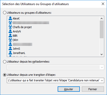Choose Chefs de projet list entry
This screenshot has width=107, height=95.
pyautogui.click(x=22, y=27)
